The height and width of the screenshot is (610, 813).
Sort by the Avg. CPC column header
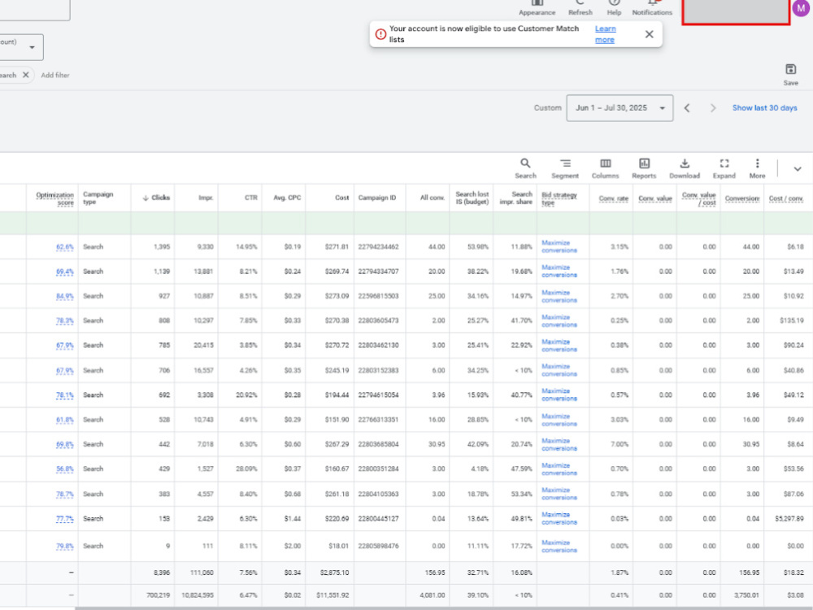click(x=287, y=198)
